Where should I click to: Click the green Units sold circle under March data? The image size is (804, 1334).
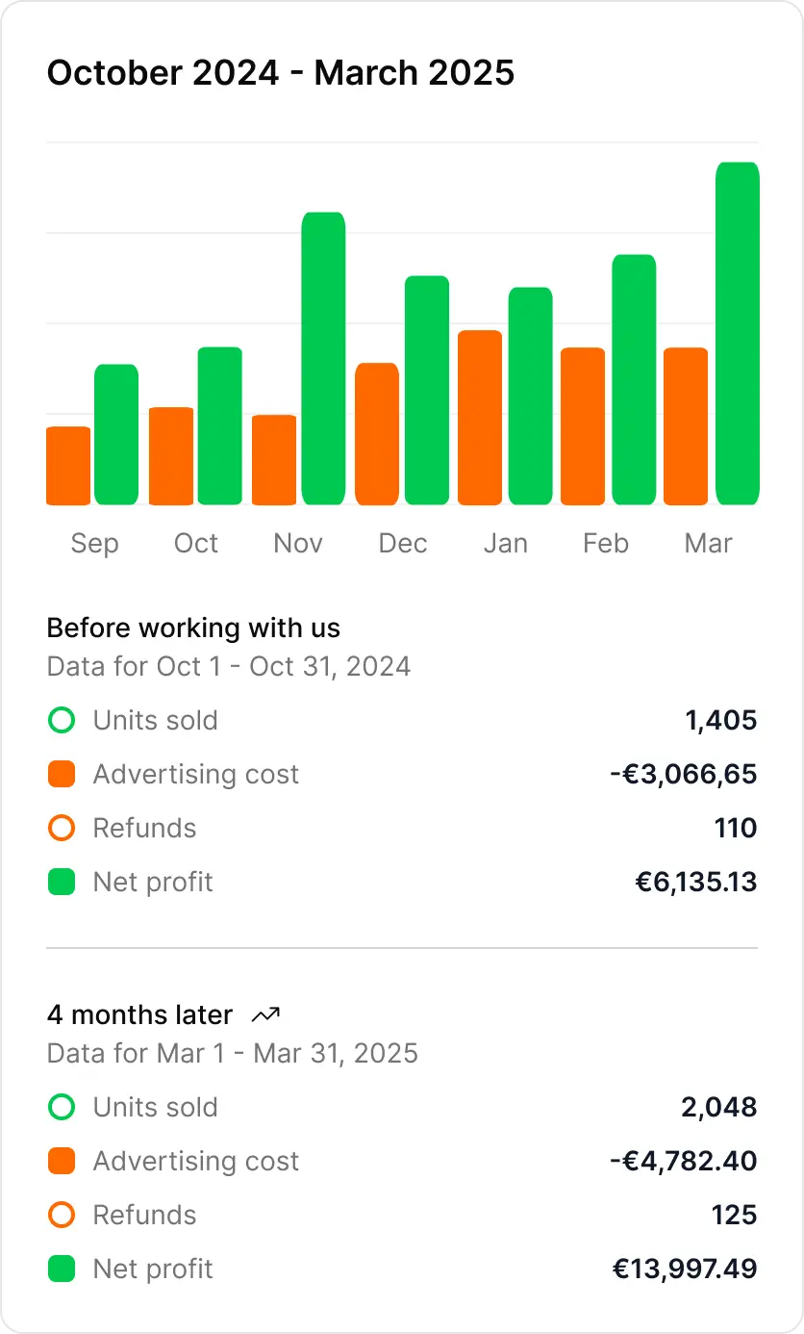[x=62, y=1107]
